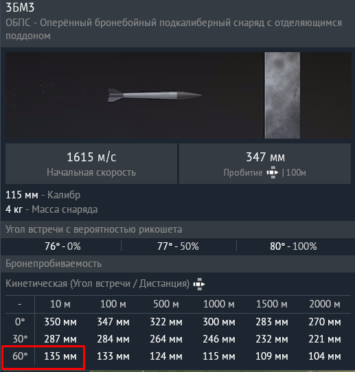This screenshot has height=372, width=355.
Task: Click the 135 мм cell at 60°
Action: (60, 356)
